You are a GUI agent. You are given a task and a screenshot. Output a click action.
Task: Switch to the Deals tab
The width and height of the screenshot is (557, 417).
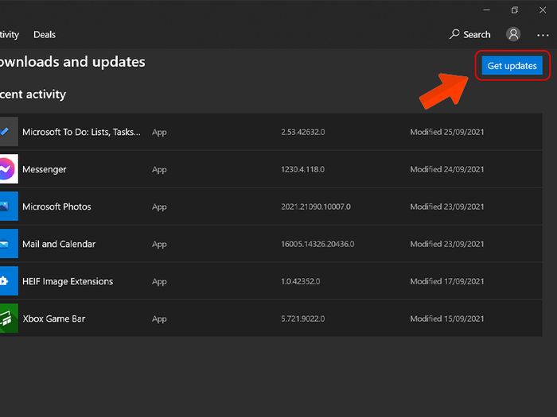pos(45,35)
